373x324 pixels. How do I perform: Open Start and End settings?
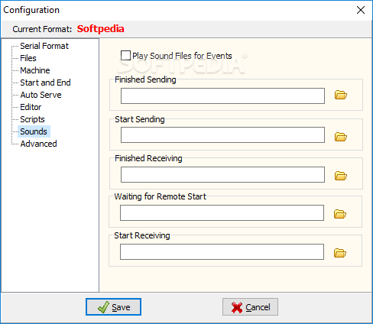45,83
